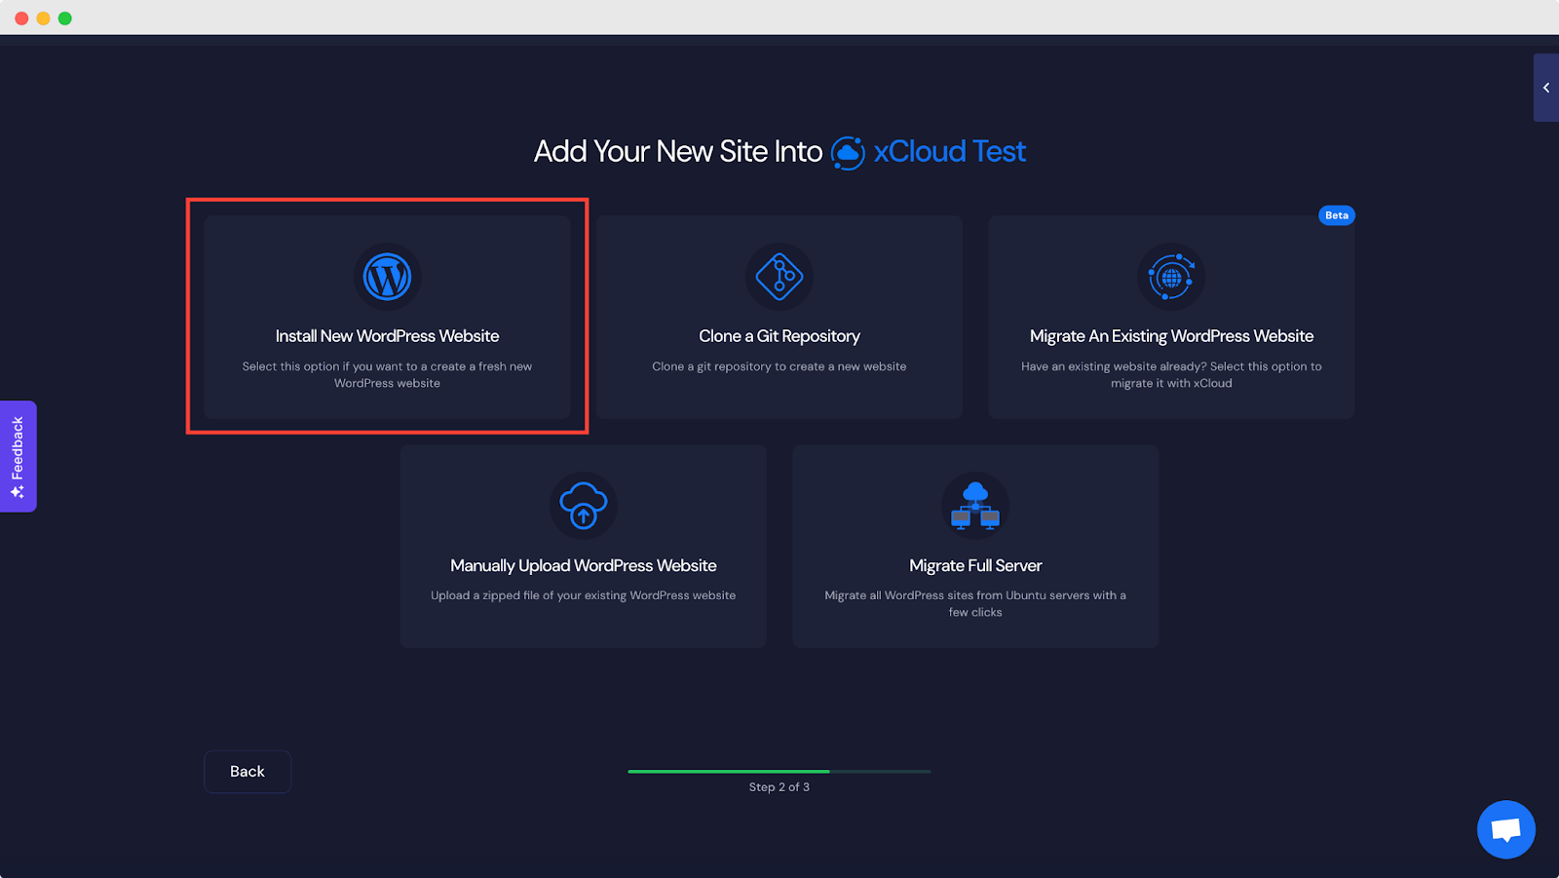Screen dimensions: 1559x878
Task: Click the xCloud logo in the heading
Action: point(850,152)
